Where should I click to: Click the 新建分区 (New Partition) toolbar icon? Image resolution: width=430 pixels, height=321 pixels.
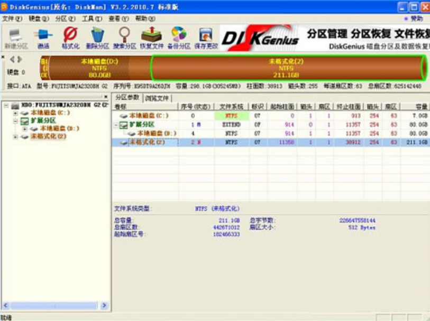[x=15, y=38]
